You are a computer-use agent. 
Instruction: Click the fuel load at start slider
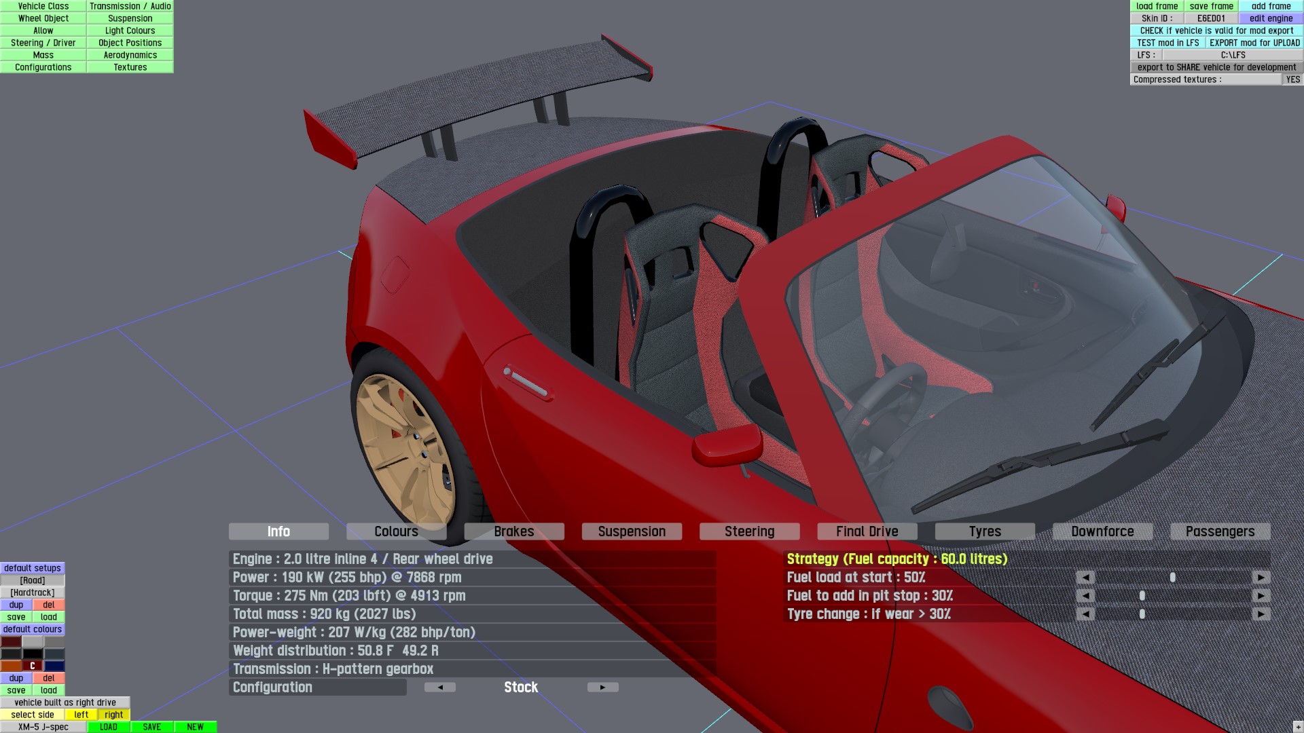point(1172,578)
